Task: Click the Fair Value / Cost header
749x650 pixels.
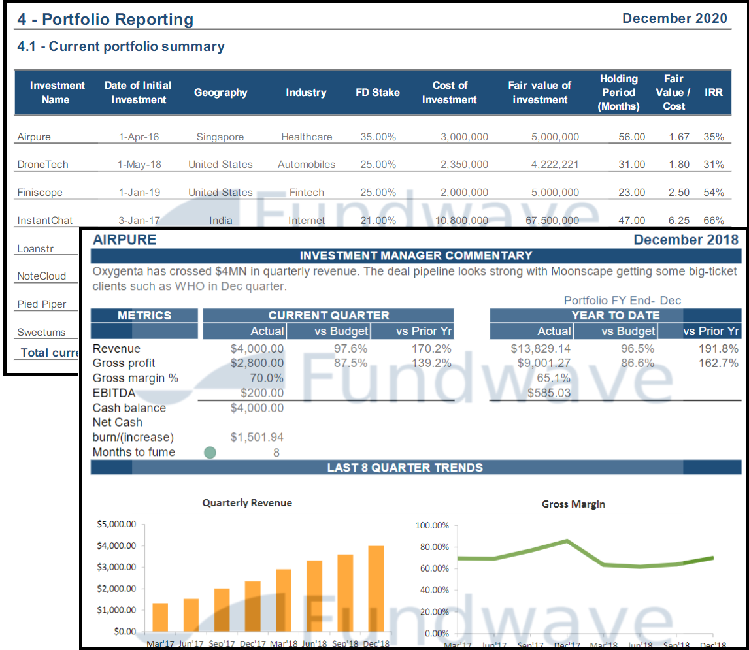Action: tap(673, 92)
